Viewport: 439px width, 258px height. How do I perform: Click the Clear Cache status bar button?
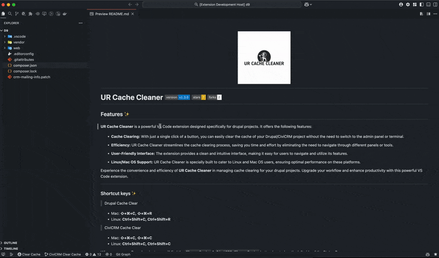(x=29, y=254)
